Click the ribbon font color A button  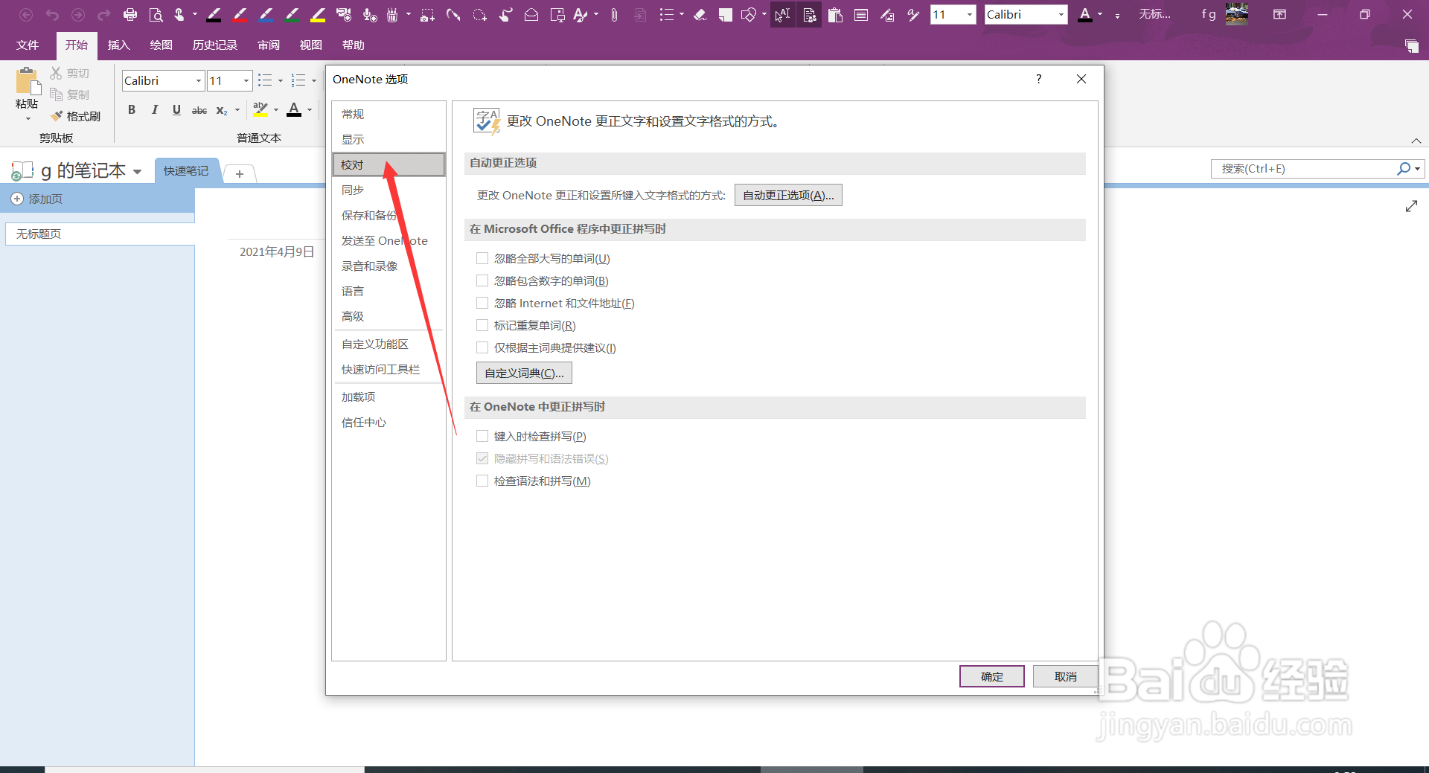(x=294, y=110)
